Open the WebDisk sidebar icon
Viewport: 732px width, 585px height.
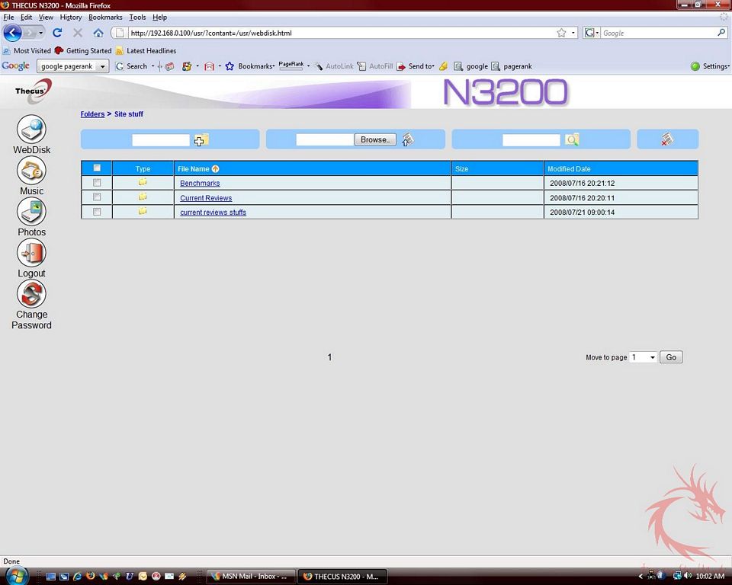pyautogui.click(x=32, y=129)
